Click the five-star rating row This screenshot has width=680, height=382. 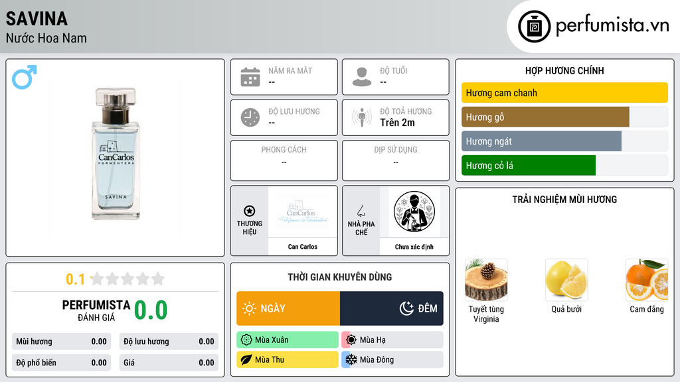127,279
